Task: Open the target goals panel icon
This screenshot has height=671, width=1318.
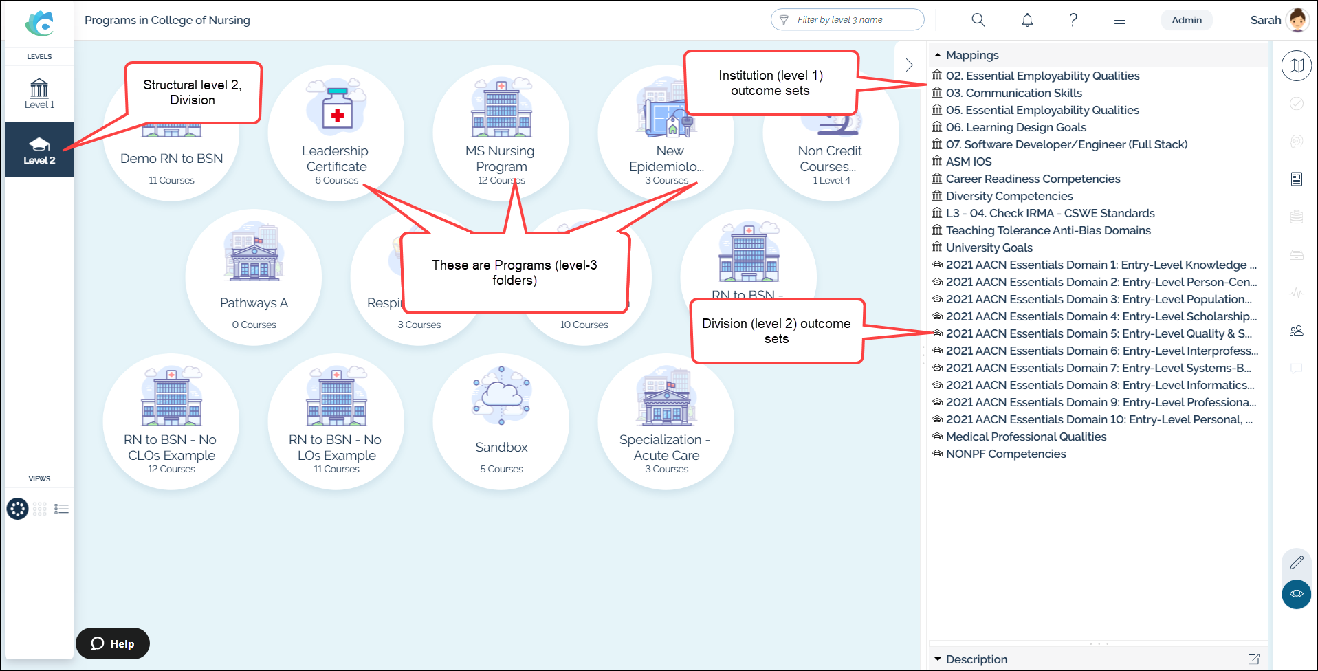Action: click(x=1297, y=141)
